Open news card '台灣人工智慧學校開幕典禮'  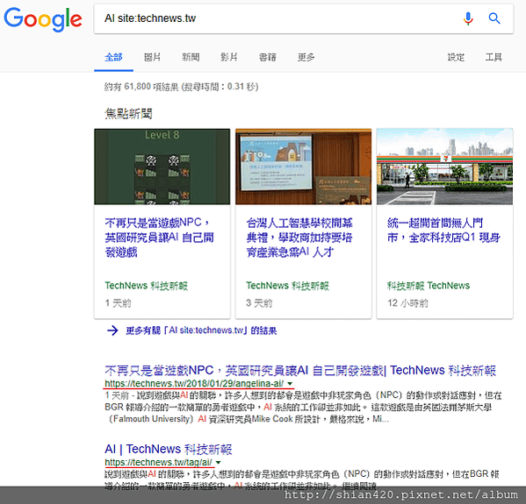(x=299, y=237)
